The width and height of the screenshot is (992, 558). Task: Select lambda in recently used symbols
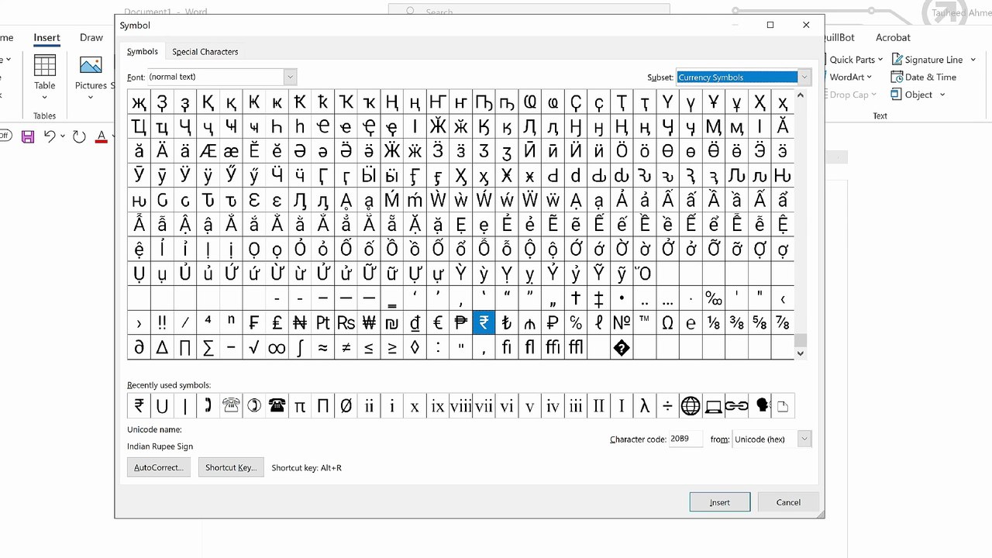coord(645,405)
